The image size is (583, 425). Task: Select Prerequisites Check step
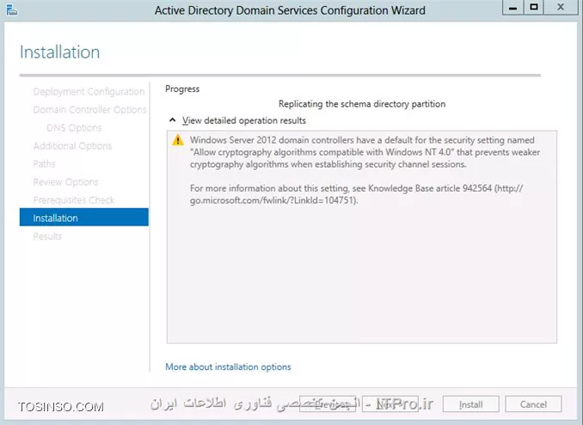coord(74,200)
